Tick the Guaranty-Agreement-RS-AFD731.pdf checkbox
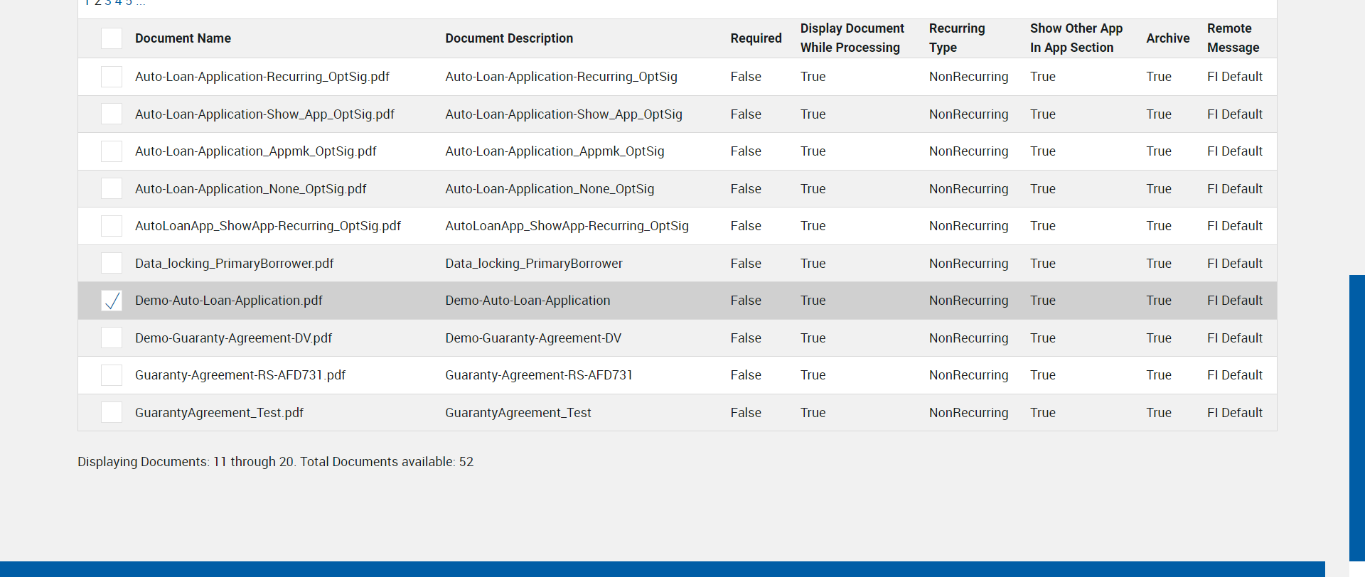This screenshot has height=577, width=1365. (x=112, y=375)
